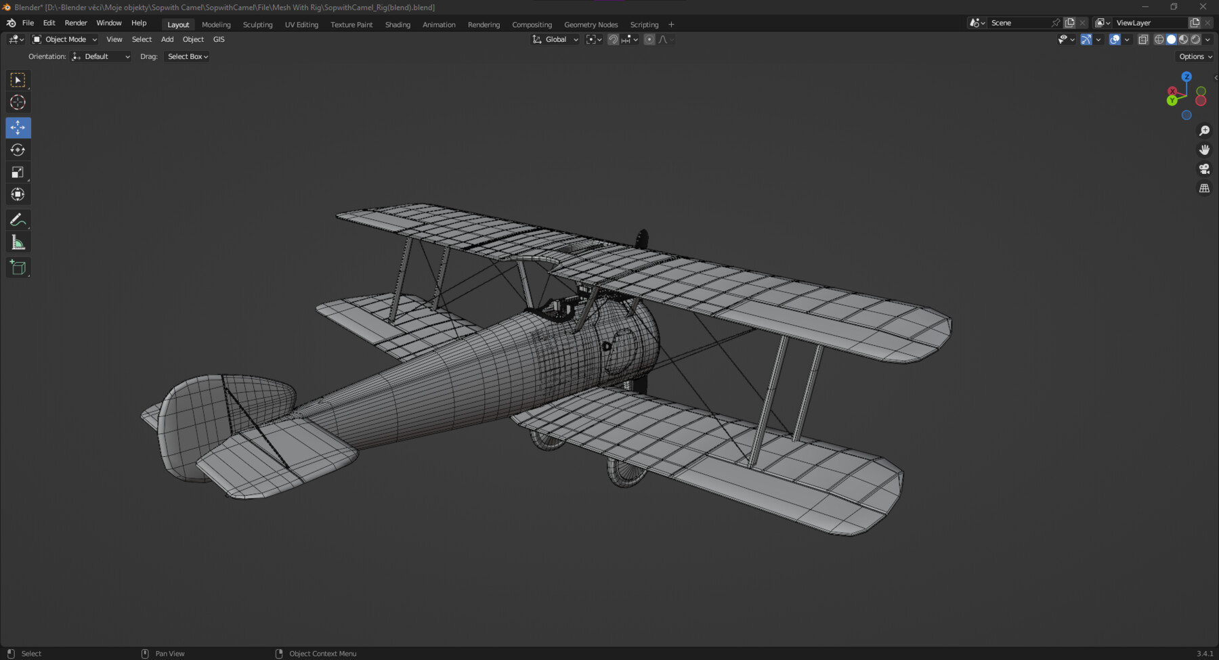This screenshot has height=660, width=1219.
Task: Activate the Measure tool
Action: pos(18,241)
